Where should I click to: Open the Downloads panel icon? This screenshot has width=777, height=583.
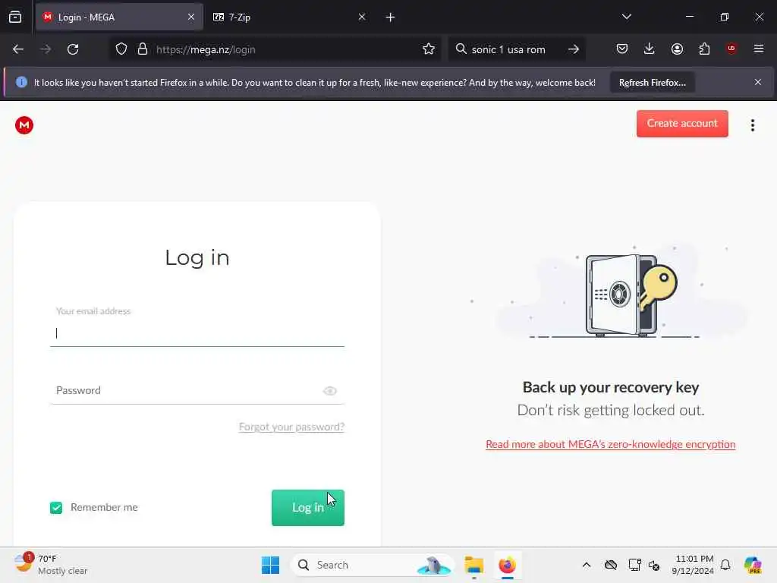click(x=650, y=49)
